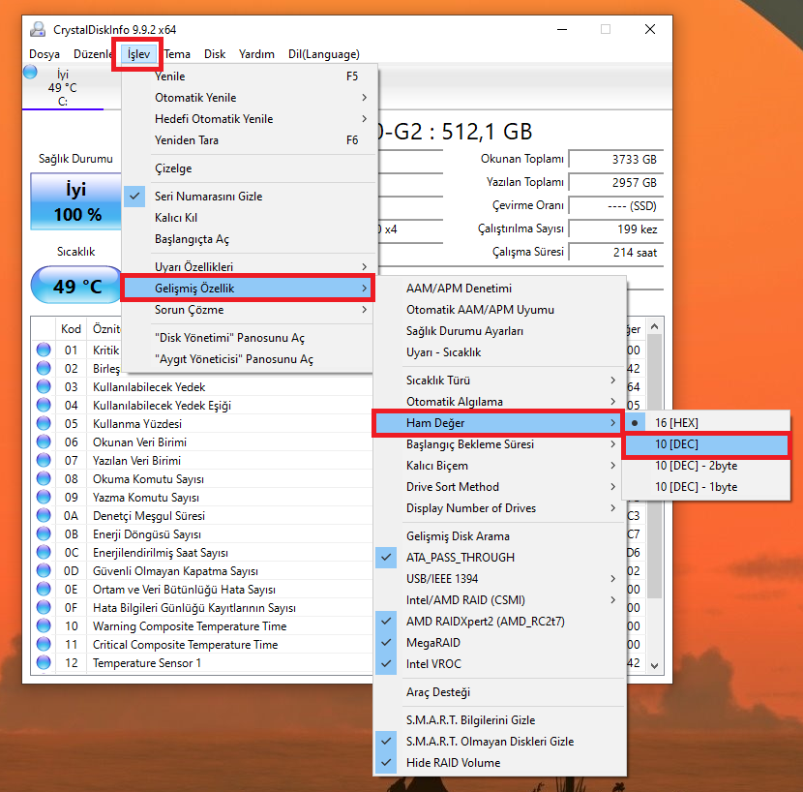The image size is (803, 792).
Task: Toggle S.M.A.R.T. Olmayan Diskleri Gizle
Action: coord(500,742)
